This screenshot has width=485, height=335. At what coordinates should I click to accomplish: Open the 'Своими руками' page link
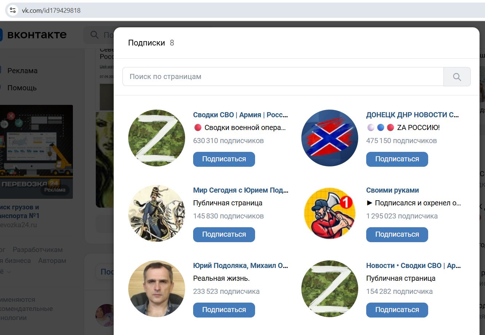click(x=392, y=190)
